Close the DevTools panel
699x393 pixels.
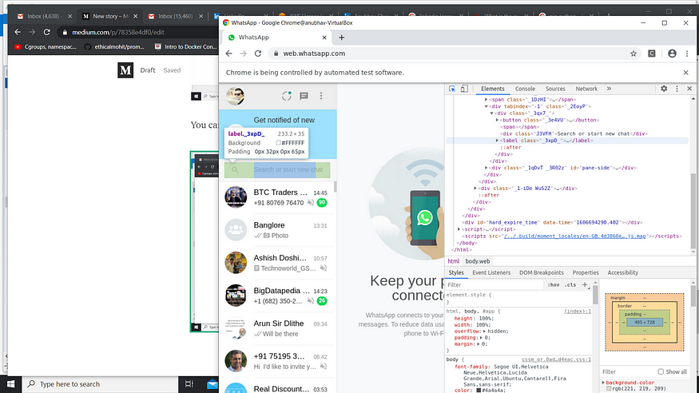(689, 89)
